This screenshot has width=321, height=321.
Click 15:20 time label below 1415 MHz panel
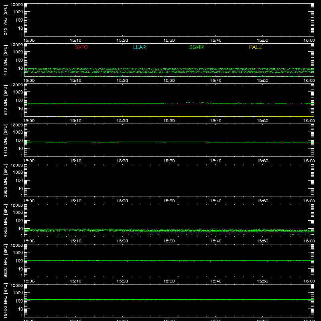click(122, 161)
